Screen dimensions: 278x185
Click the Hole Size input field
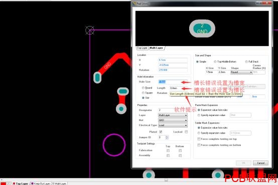pyautogui.click(x=173, y=82)
